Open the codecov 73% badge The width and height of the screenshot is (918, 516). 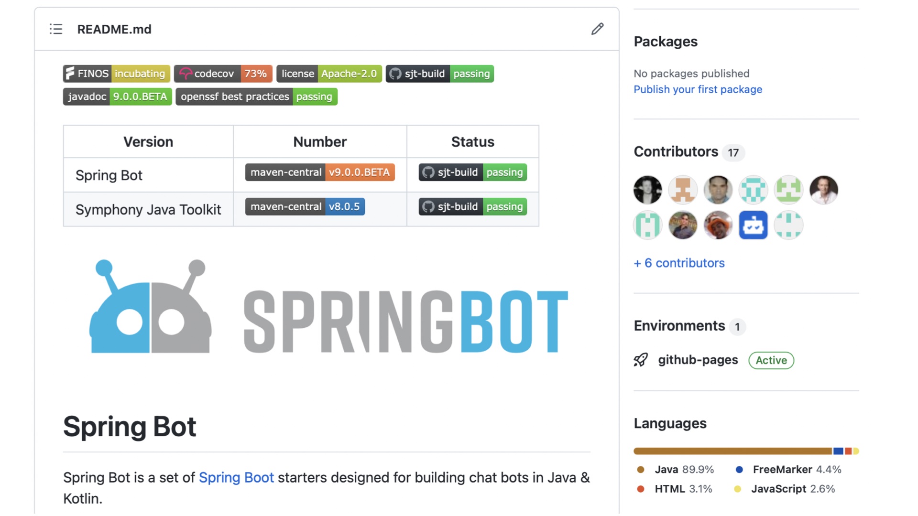pyautogui.click(x=223, y=74)
